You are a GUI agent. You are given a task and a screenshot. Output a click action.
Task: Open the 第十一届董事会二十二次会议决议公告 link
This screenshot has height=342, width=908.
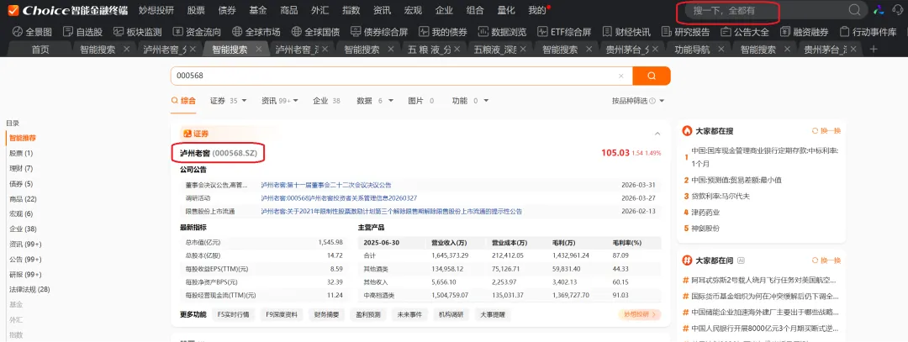(326, 185)
